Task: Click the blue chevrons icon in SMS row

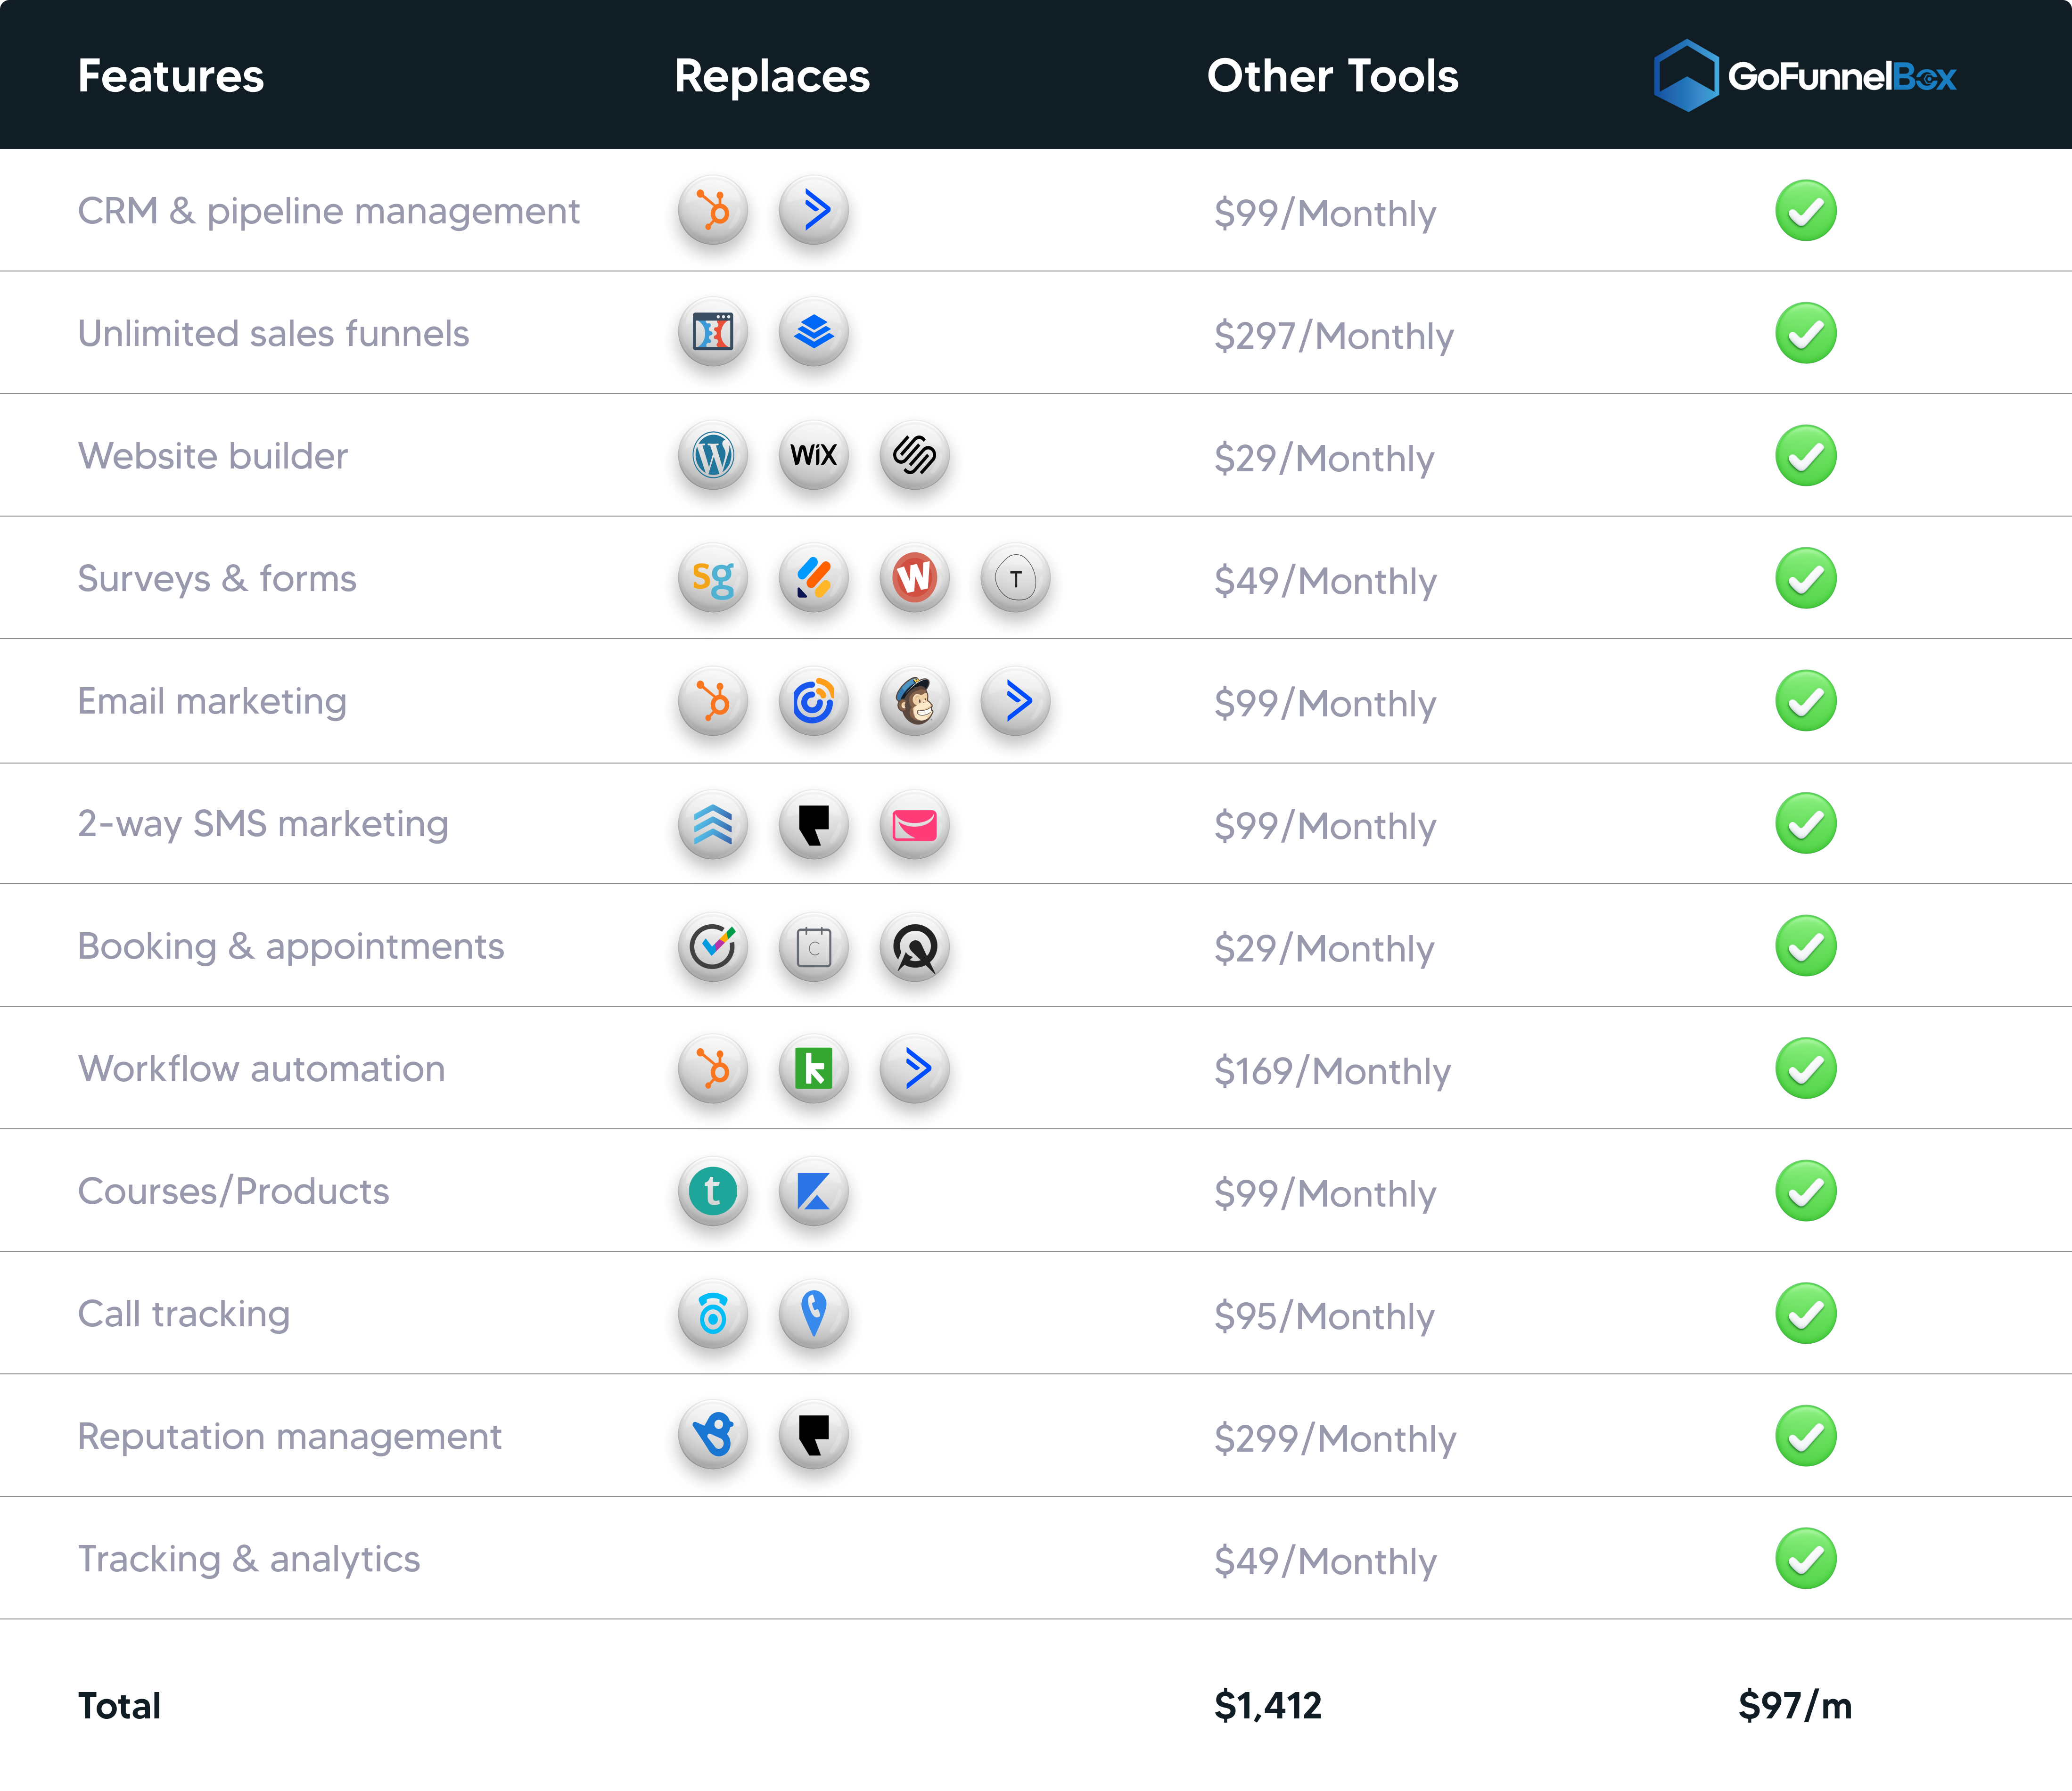Action: [713, 824]
